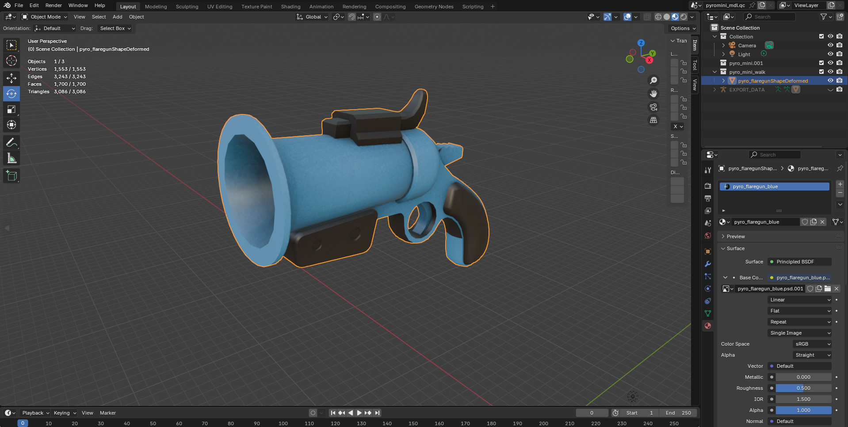Expand the Preview panel section
Image resolution: width=848 pixels, height=427 pixels.
736,236
